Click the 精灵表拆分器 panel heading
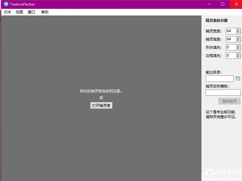Image resolution: width=242 pixels, height=181 pixels. (217, 21)
